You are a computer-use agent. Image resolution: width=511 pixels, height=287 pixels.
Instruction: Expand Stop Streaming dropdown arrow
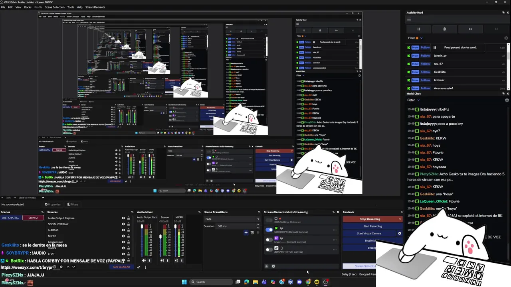[400, 219]
